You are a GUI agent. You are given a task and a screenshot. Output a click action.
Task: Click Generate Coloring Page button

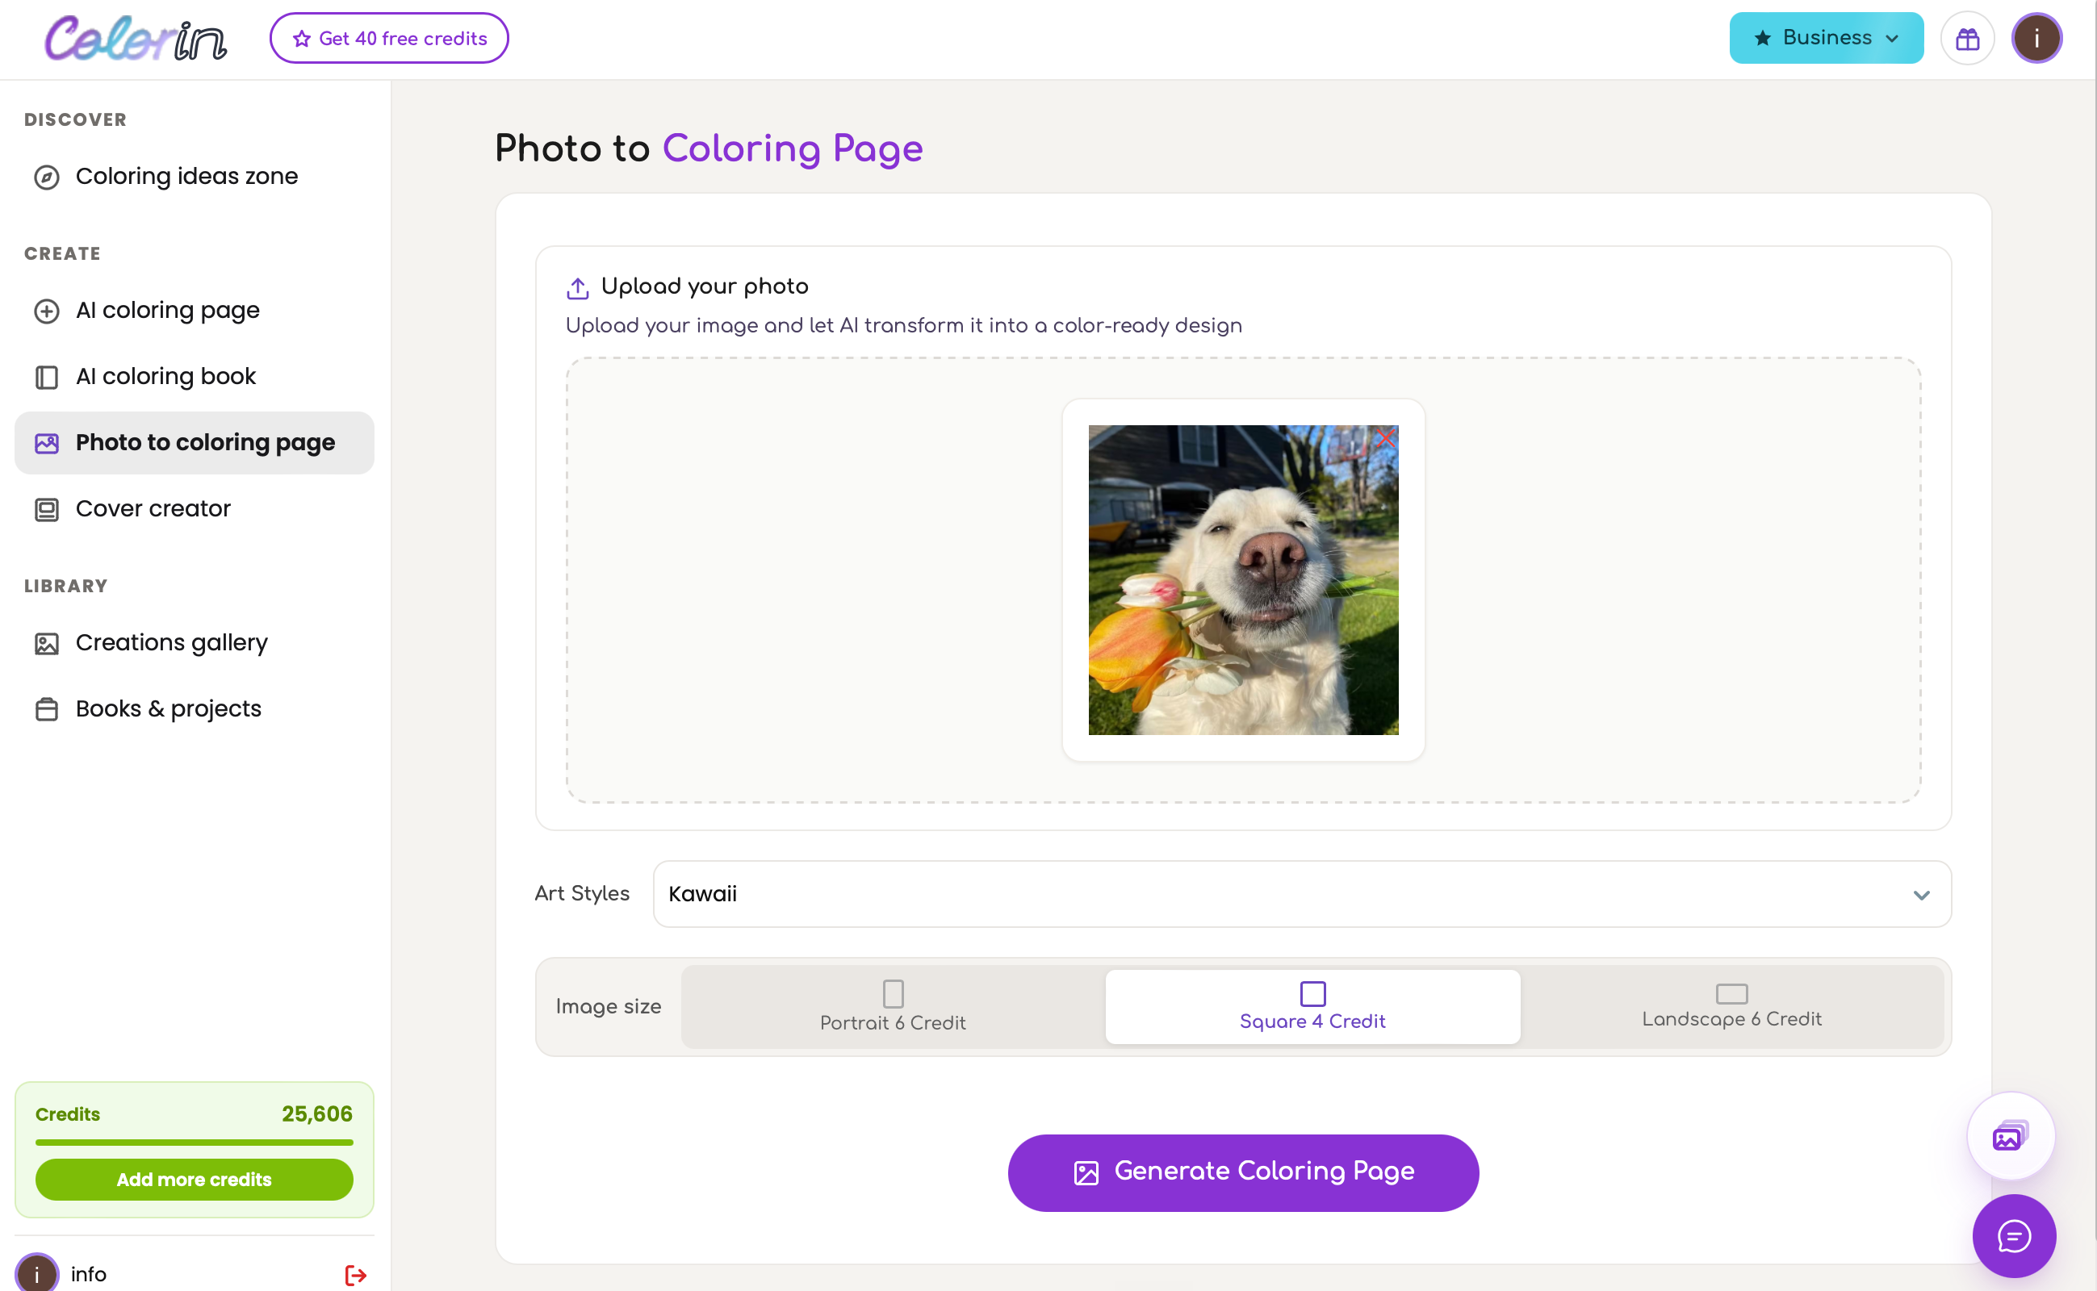1243,1172
